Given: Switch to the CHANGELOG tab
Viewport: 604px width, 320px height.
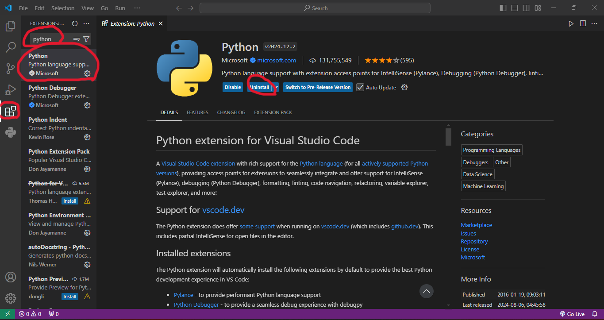Looking at the screenshot, I should coord(231,112).
